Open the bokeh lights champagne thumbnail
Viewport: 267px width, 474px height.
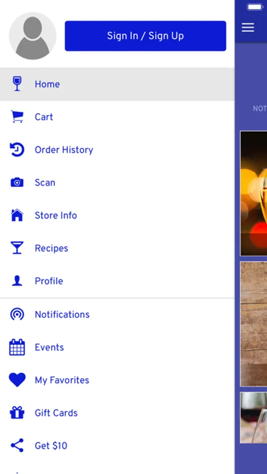254,193
